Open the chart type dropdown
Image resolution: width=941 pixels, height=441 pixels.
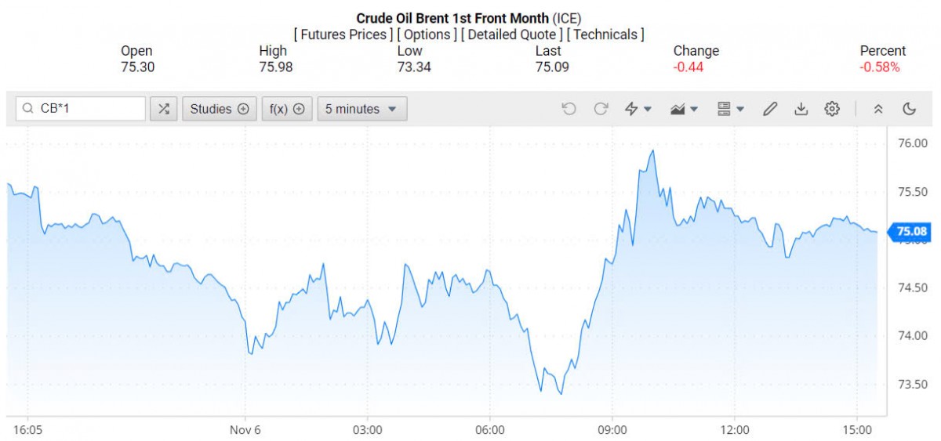pos(684,109)
